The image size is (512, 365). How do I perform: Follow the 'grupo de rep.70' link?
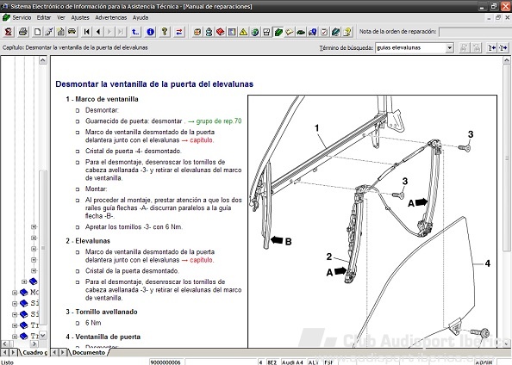[x=219, y=121]
